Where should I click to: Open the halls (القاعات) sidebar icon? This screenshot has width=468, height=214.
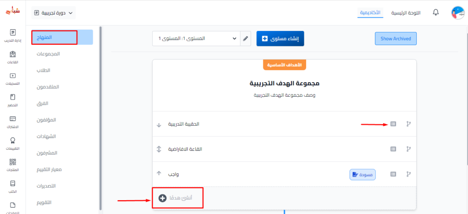click(12, 54)
